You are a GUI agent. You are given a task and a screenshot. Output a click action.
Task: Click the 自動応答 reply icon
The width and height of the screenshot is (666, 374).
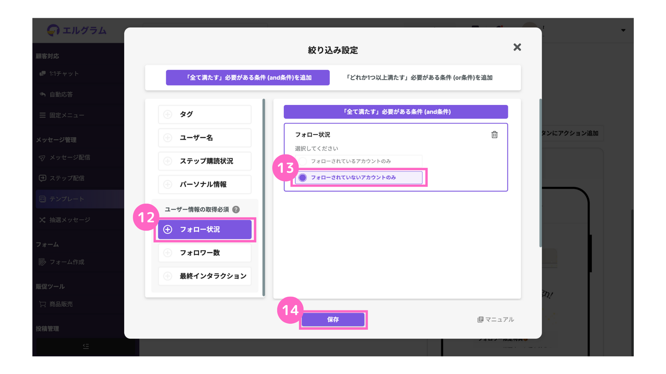pyautogui.click(x=42, y=95)
